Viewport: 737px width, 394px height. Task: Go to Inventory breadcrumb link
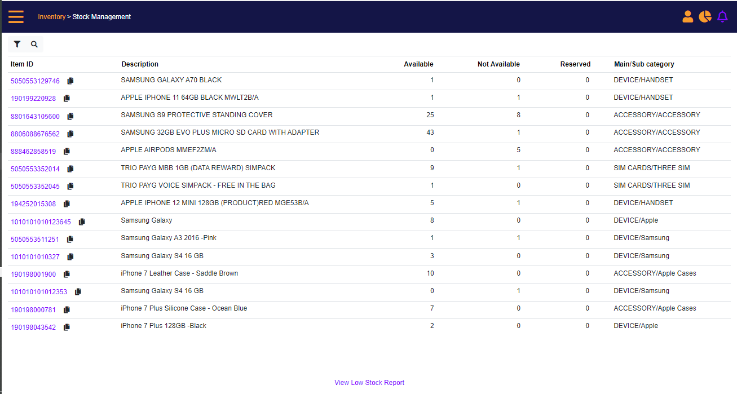click(51, 17)
